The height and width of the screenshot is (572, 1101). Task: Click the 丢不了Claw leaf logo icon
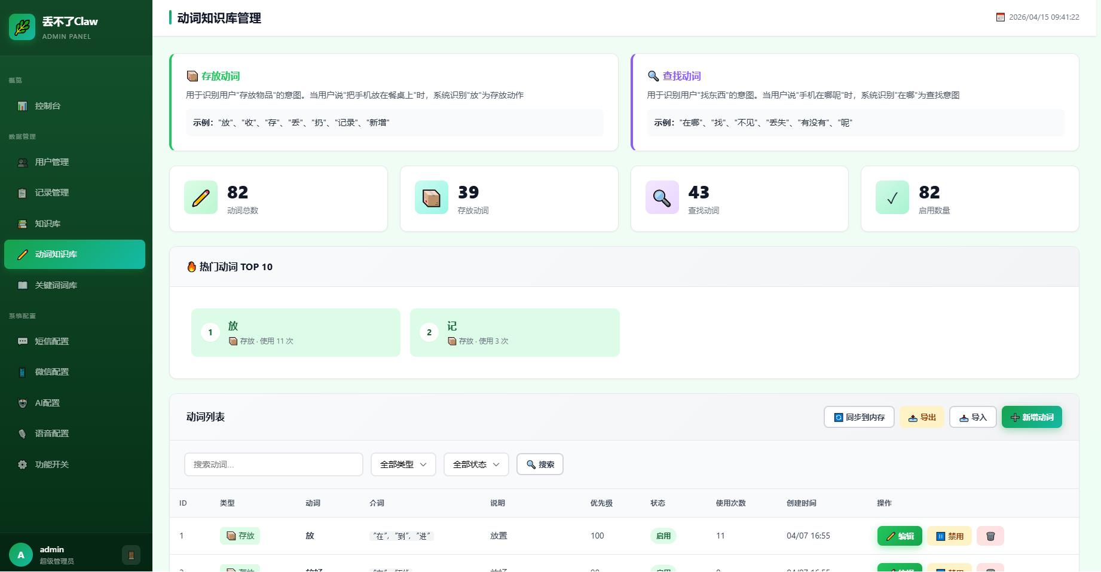coord(22,27)
